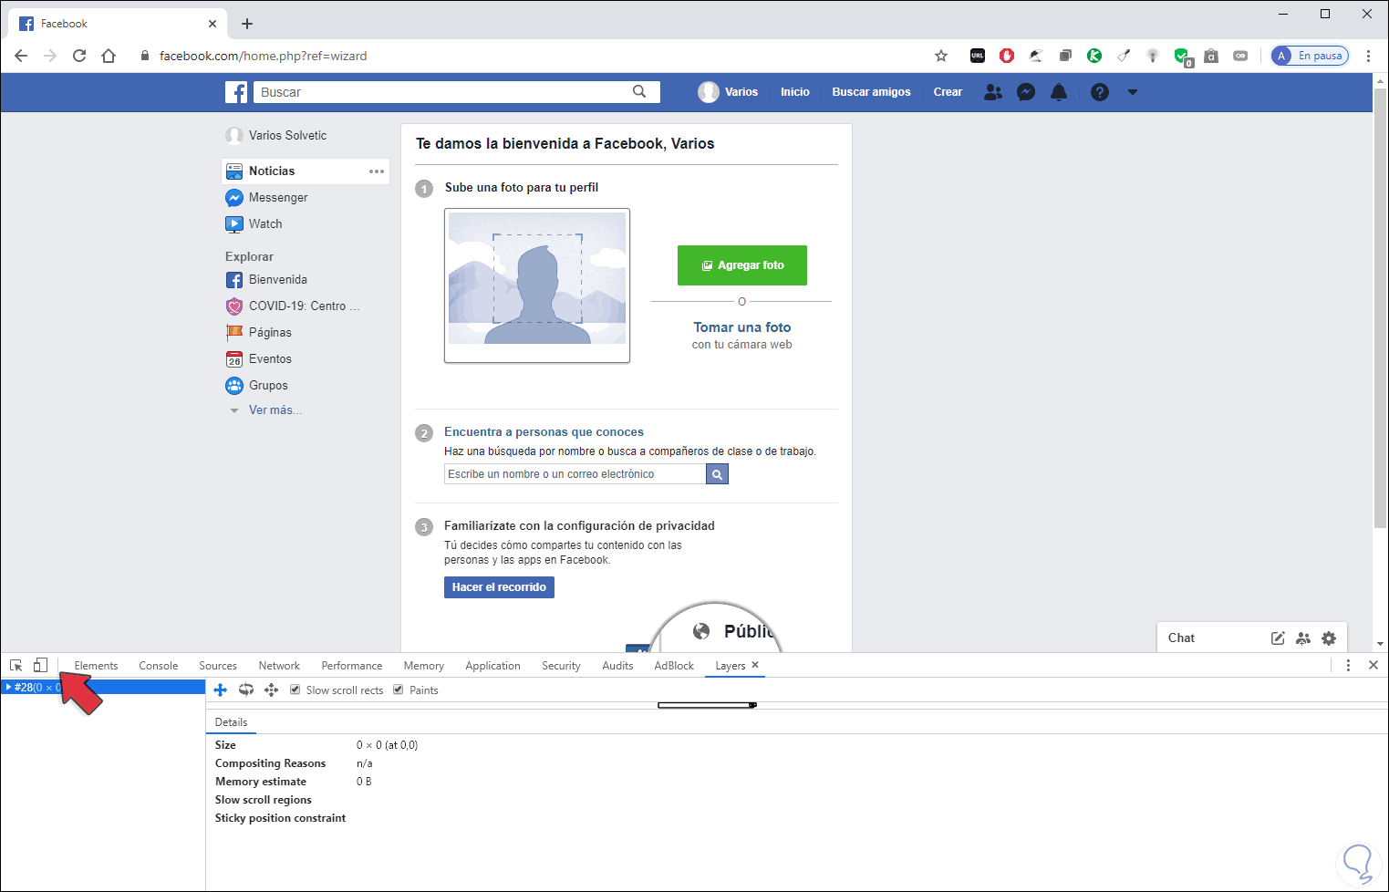Create a new group from Chat bar
Viewport: 1389px width, 892px height.
pyautogui.click(x=1303, y=638)
